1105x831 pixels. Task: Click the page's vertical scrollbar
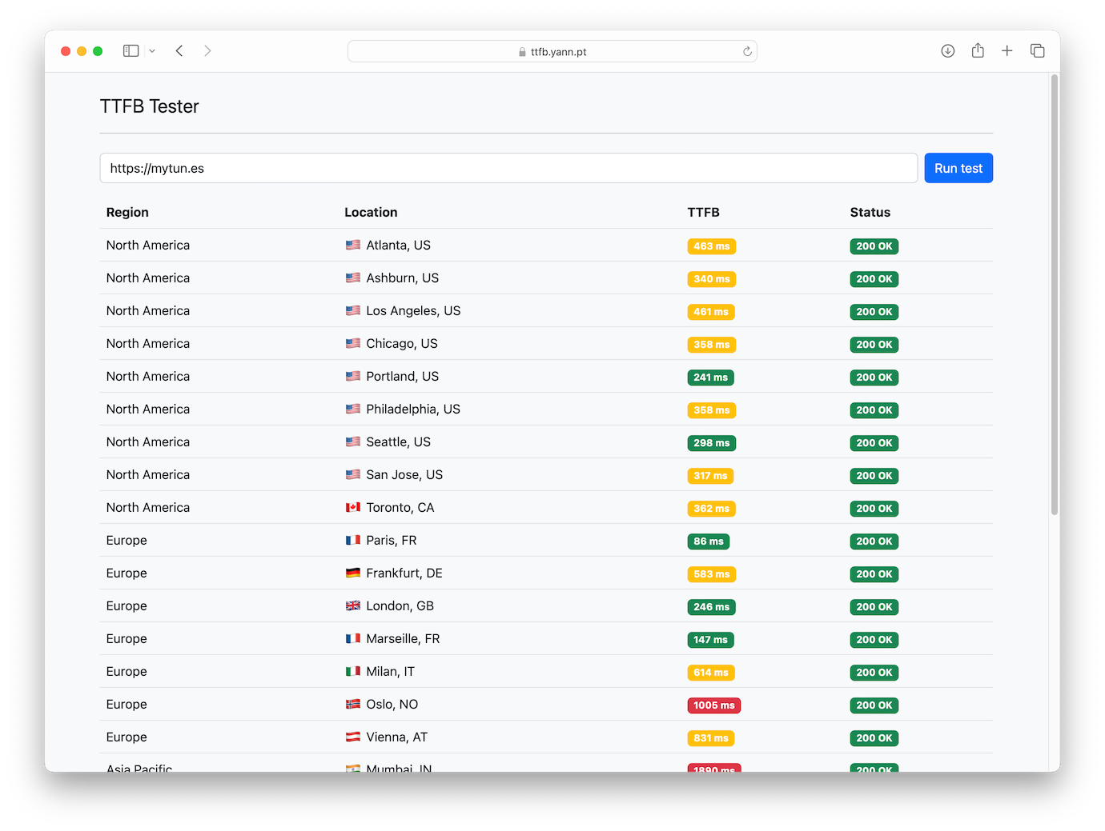click(1055, 296)
